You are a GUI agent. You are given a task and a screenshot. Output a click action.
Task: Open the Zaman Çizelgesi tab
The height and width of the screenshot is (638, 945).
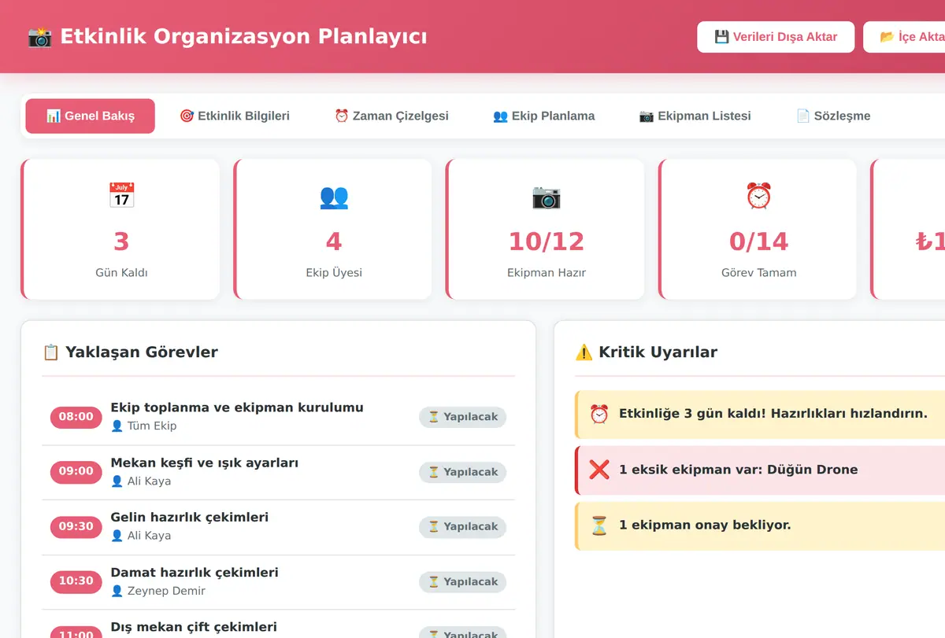click(391, 116)
